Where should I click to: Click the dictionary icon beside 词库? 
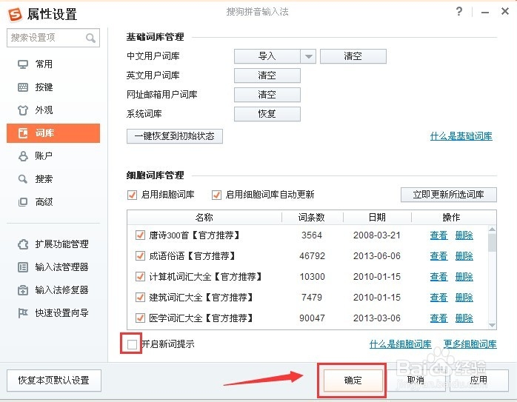pyautogui.click(x=23, y=133)
